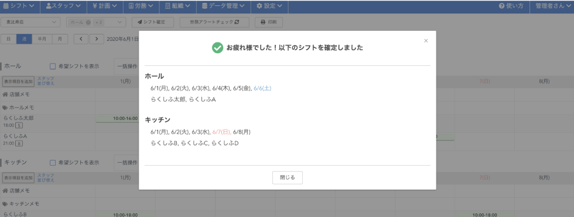Switch to the 半月 view
This screenshot has height=217, width=574.
(42, 39)
